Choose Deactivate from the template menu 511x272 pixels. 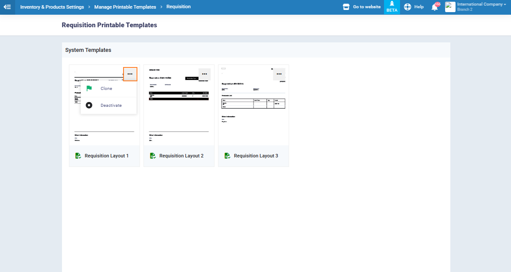pos(111,106)
